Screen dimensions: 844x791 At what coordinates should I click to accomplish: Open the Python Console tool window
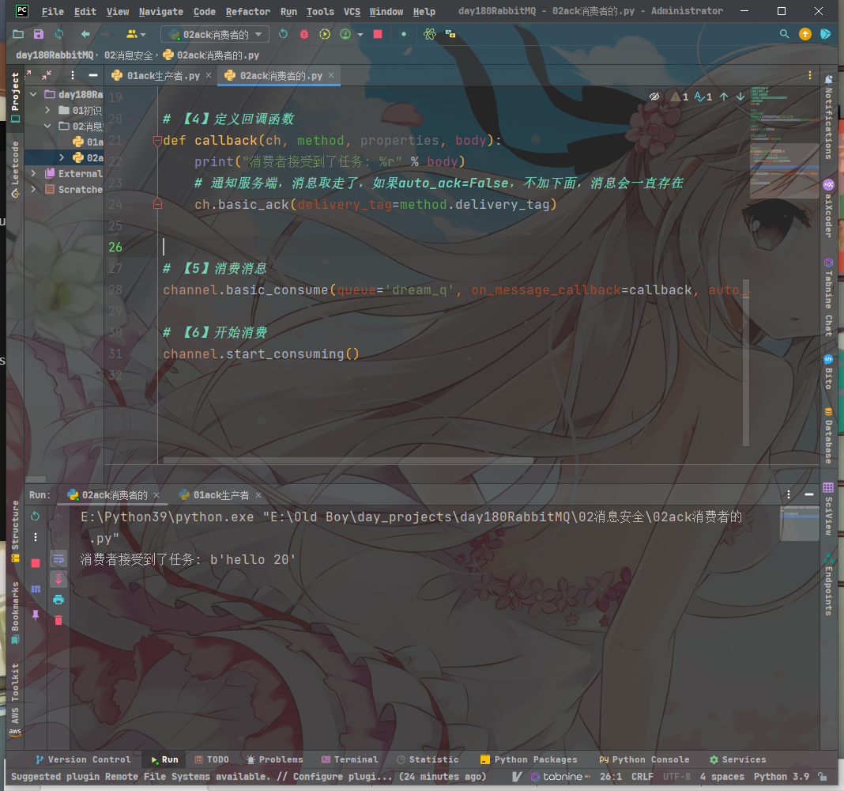tap(644, 759)
